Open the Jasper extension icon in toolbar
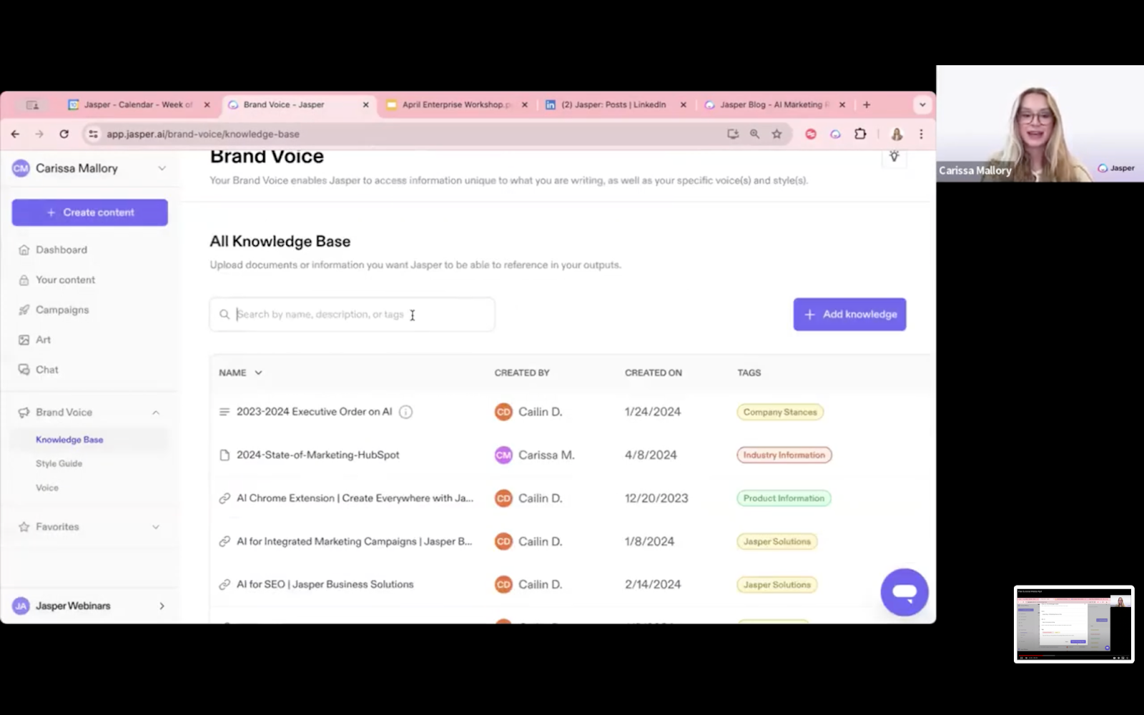This screenshot has width=1144, height=715. pos(835,134)
